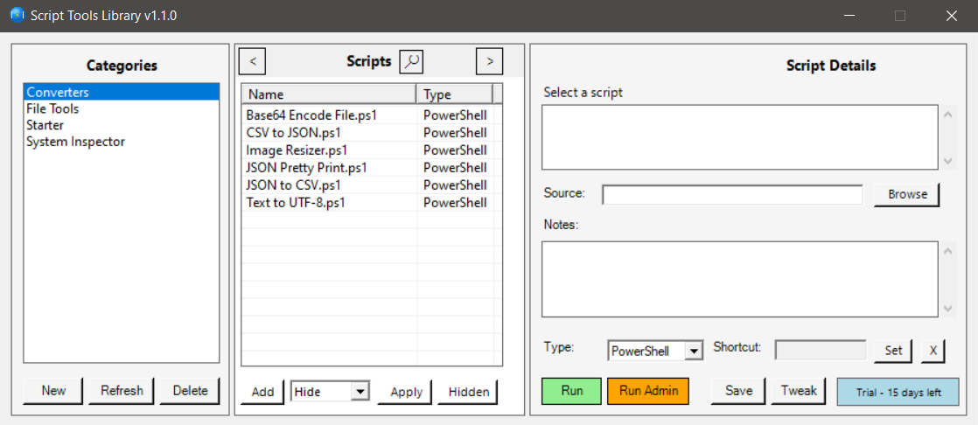Click description box scroll down arrow
The height and width of the screenshot is (425, 978).
pyautogui.click(x=948, y=162)
